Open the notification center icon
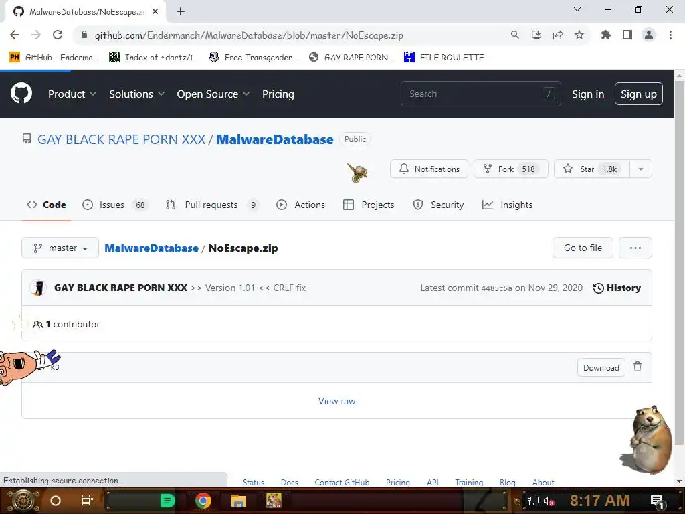Screen dimensions: 685x514 click(657, 501)
